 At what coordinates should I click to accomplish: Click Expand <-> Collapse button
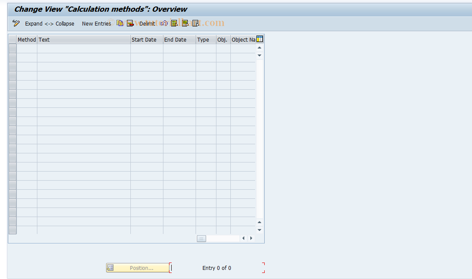(50, 24)
